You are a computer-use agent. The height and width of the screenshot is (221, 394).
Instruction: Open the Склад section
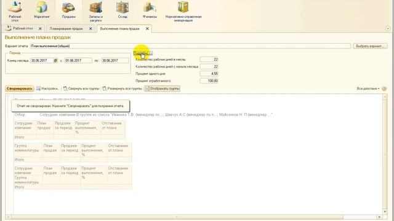click(x=123, y=10)
